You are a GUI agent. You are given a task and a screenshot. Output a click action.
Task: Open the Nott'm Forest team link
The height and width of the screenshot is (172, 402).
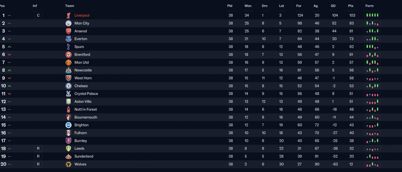[x=86, y=109]
